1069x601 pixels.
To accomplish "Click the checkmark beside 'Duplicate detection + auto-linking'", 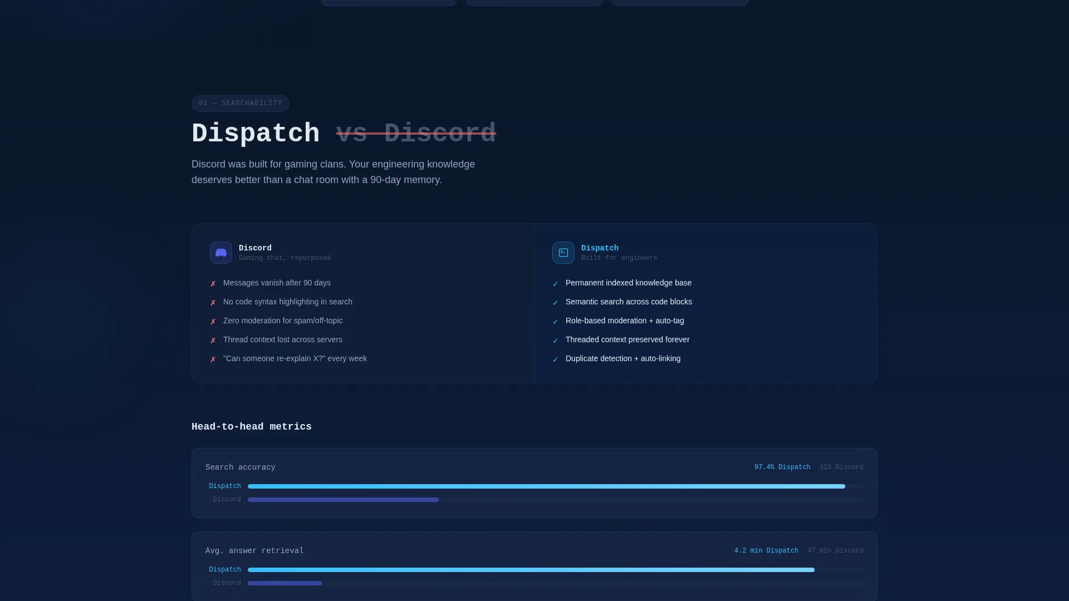I will click(x=555, y=359).
